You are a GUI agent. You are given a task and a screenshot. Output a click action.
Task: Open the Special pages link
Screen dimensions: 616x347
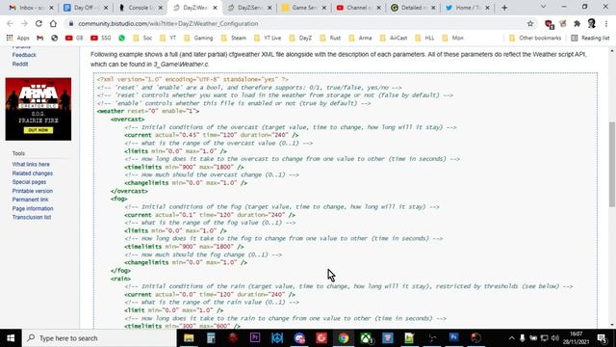(x=29, y=182)
